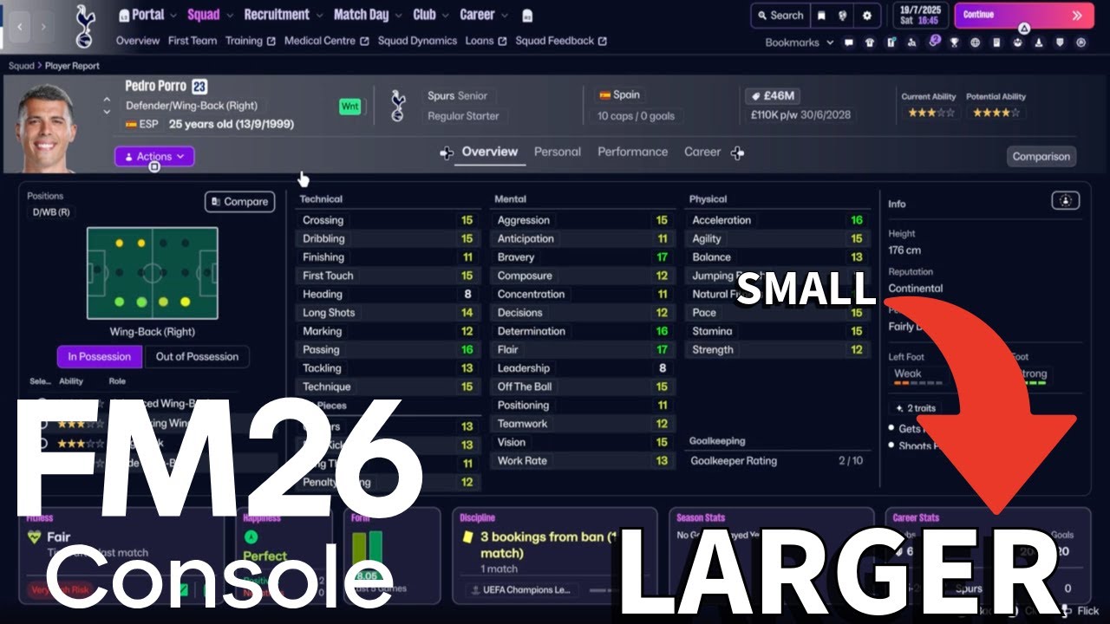Click the Squad breadcrumb link
The width and height of the screenshot is (1110, 624).
tap(22, 66)
